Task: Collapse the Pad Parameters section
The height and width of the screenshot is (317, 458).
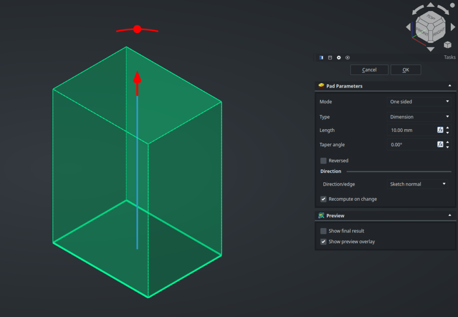Action: 449,86
